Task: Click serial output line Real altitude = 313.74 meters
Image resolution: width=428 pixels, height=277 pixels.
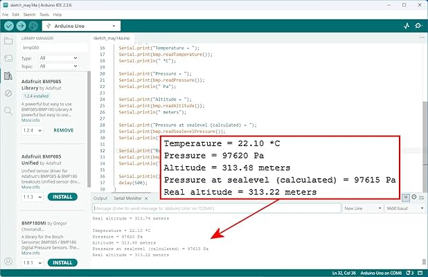Action: click(x=131, y=218)
